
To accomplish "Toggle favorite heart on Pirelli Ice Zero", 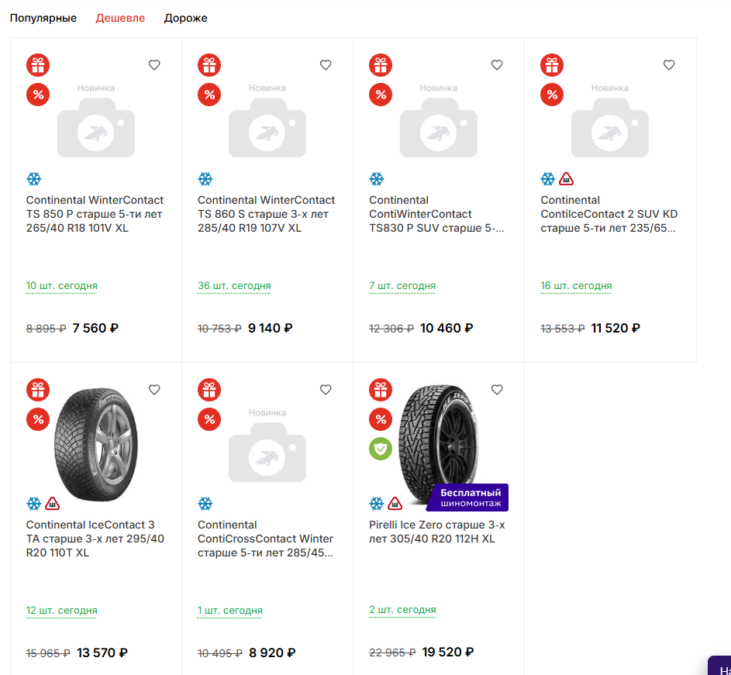I will click(497, 390).
